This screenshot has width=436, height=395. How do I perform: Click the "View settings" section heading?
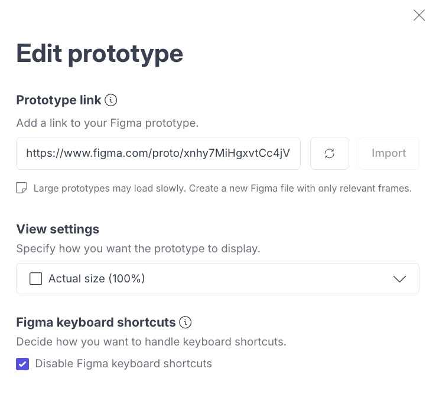(x=57, y=229)
